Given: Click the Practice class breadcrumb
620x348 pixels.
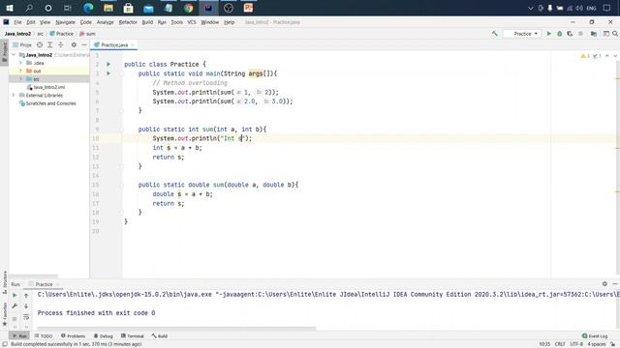Looking at the screenshot, I should tap(62, 34).
